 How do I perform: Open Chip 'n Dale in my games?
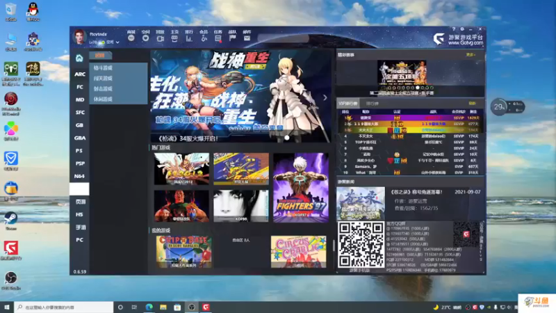point(183,252)
